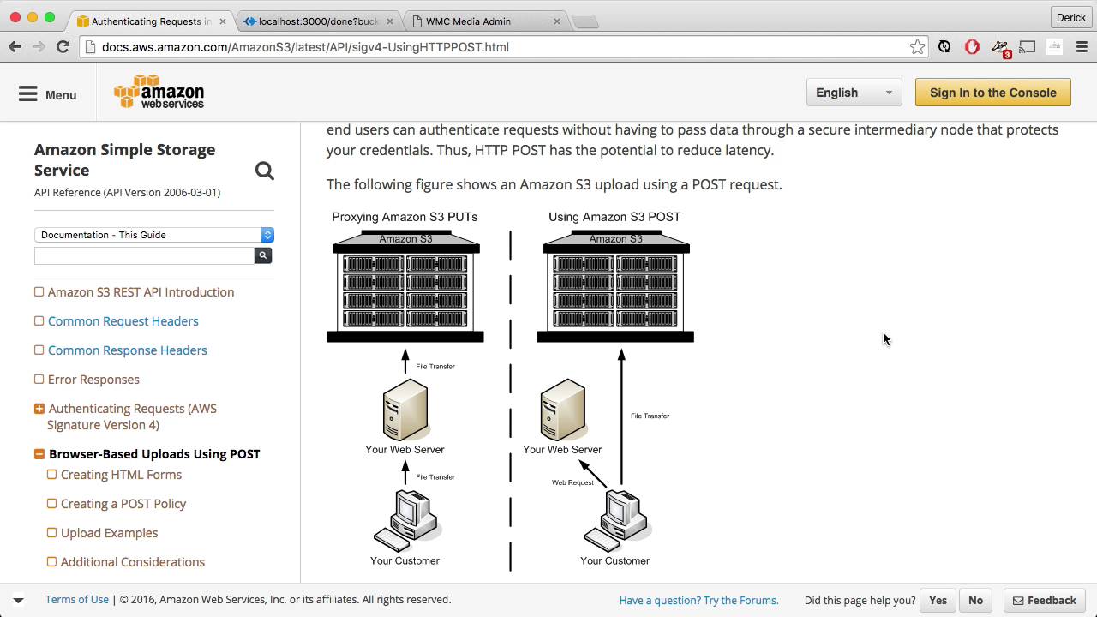The image size is (1097, 617).
Task: Click the dark circular extension icon
Action: pos(944,47)
